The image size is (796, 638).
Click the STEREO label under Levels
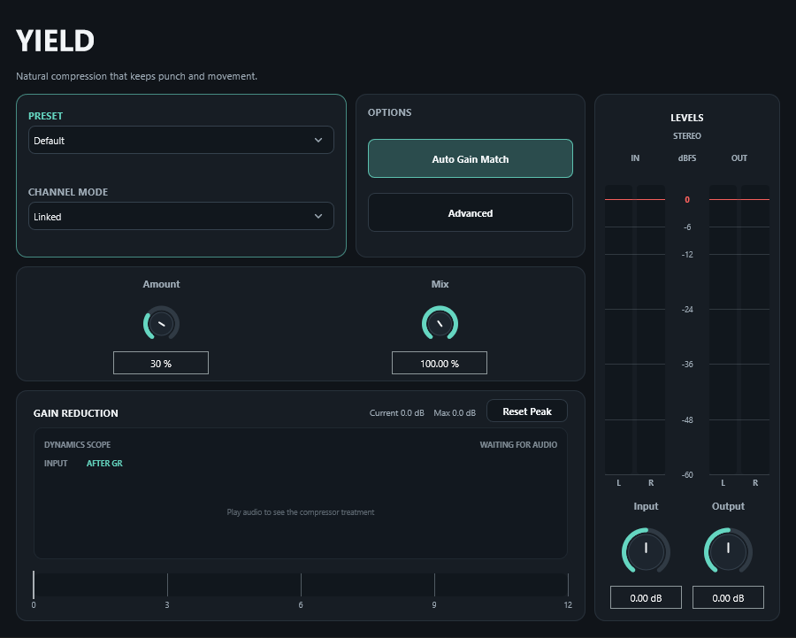(x=687, y=136)
